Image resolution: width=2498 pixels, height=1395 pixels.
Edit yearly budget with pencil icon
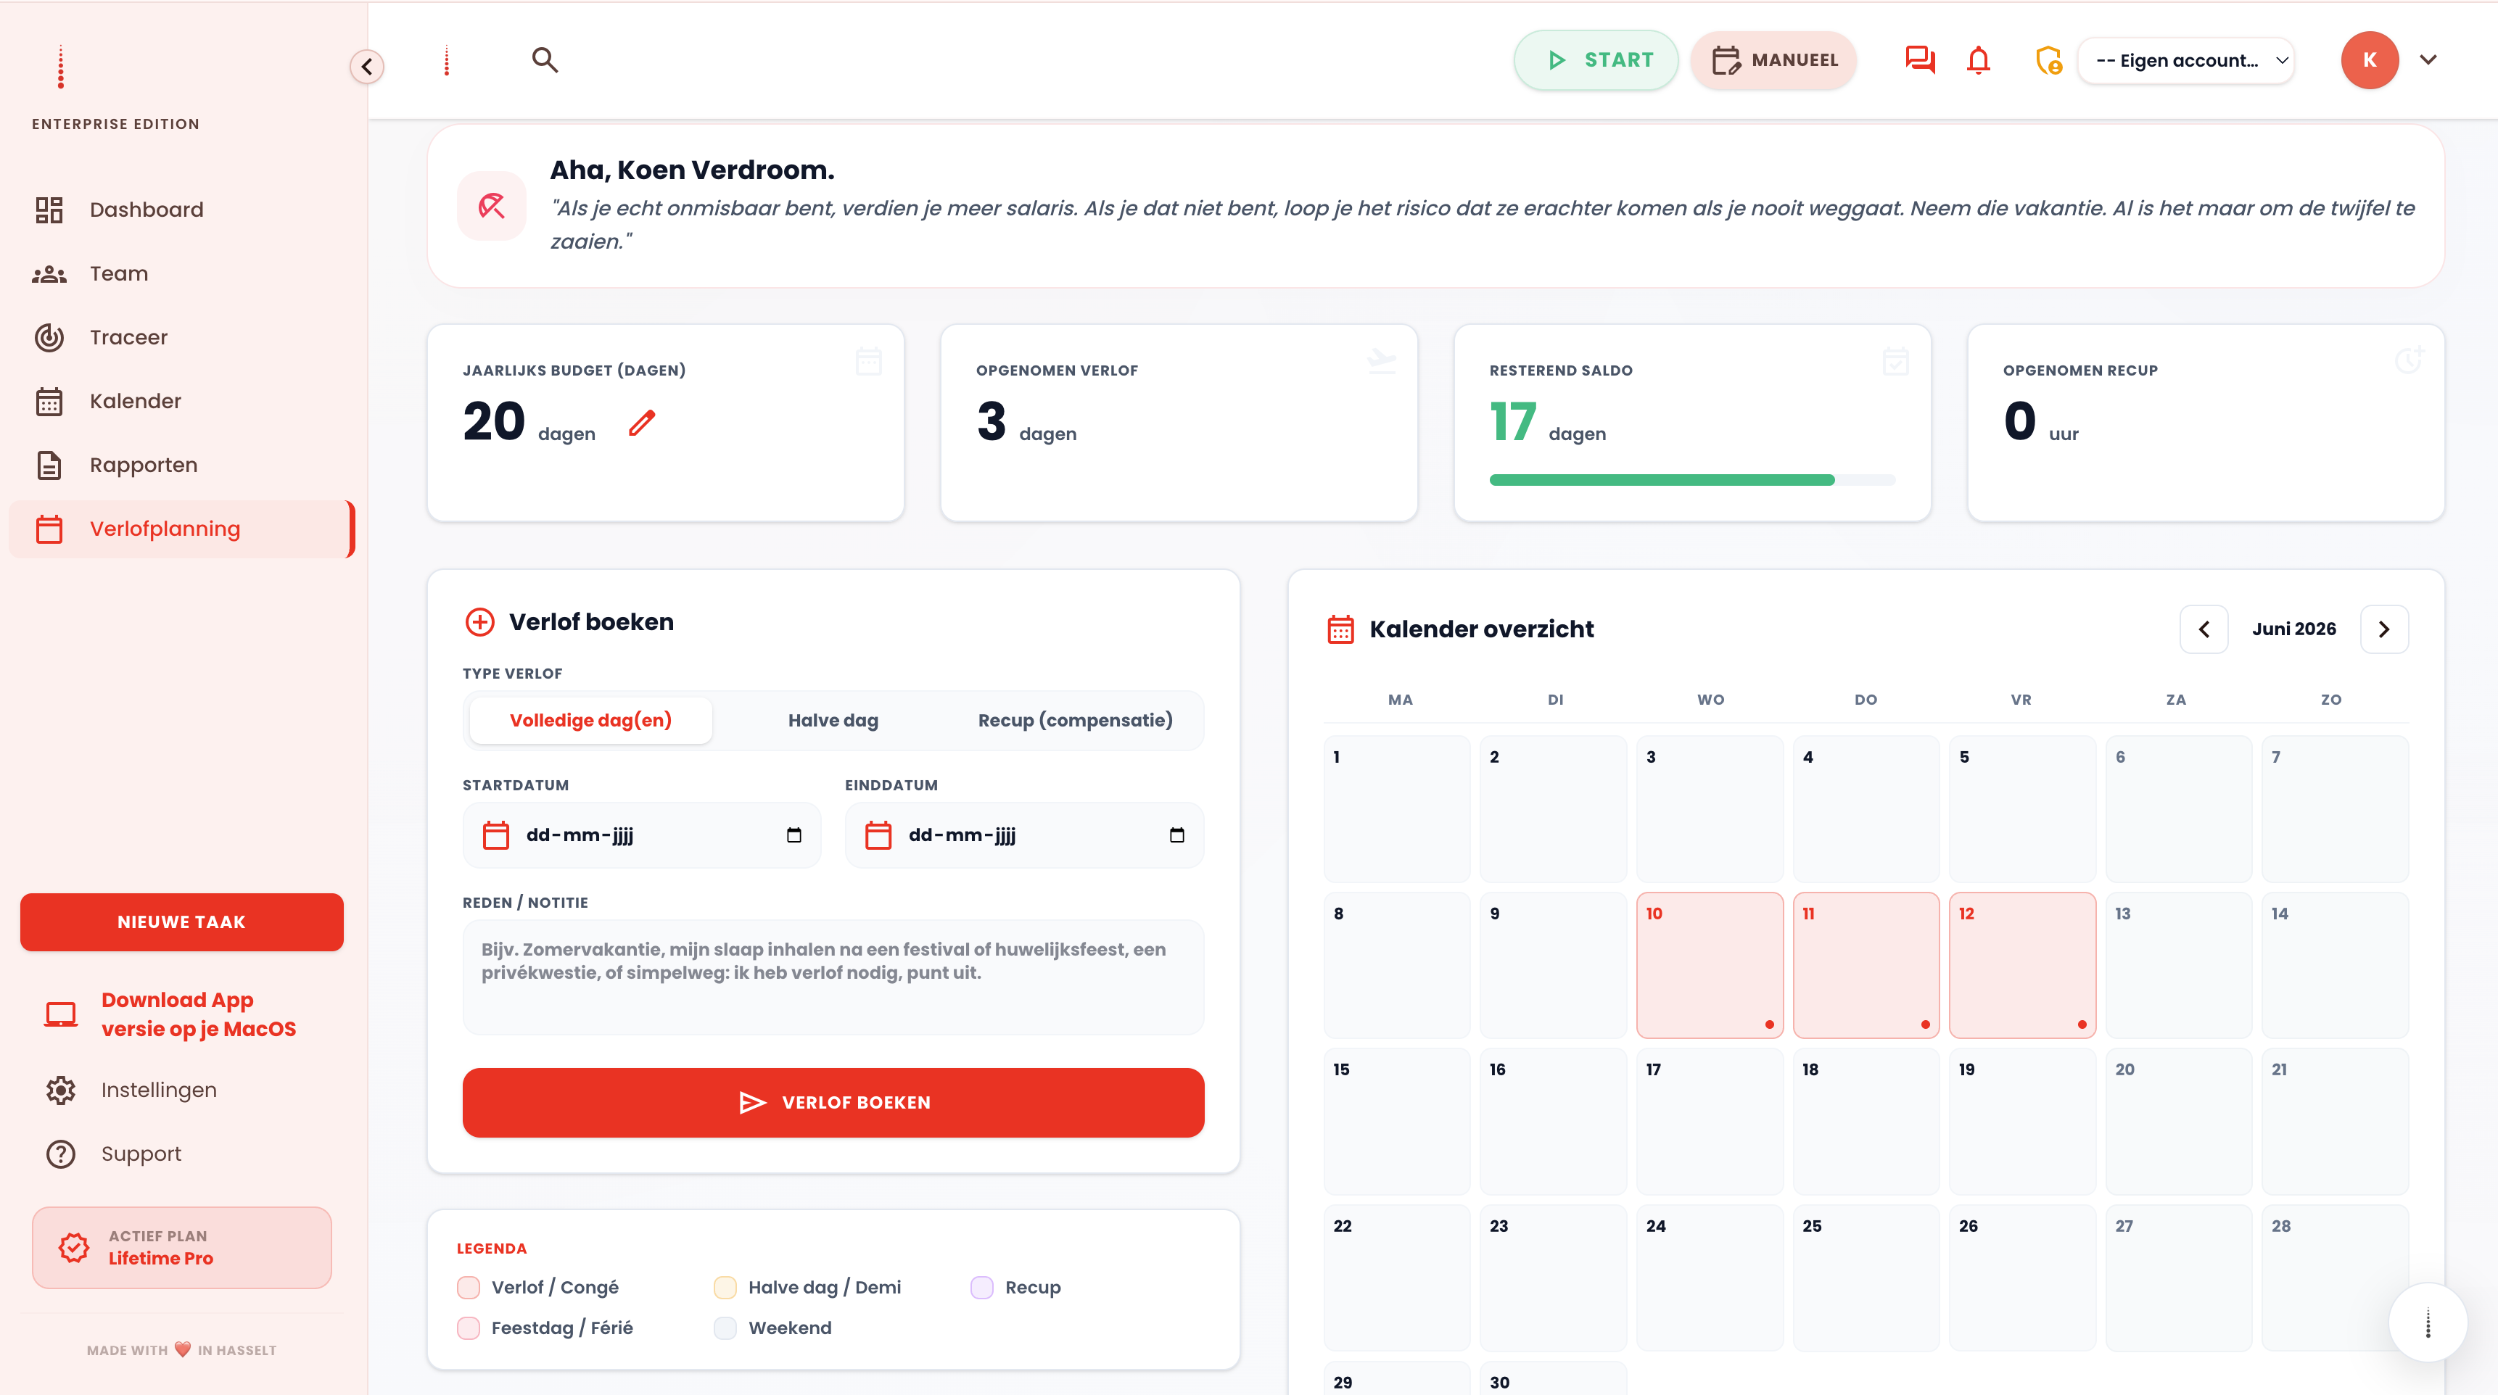coord(642,423)
